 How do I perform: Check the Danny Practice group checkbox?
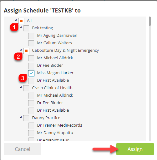[26, 118]
